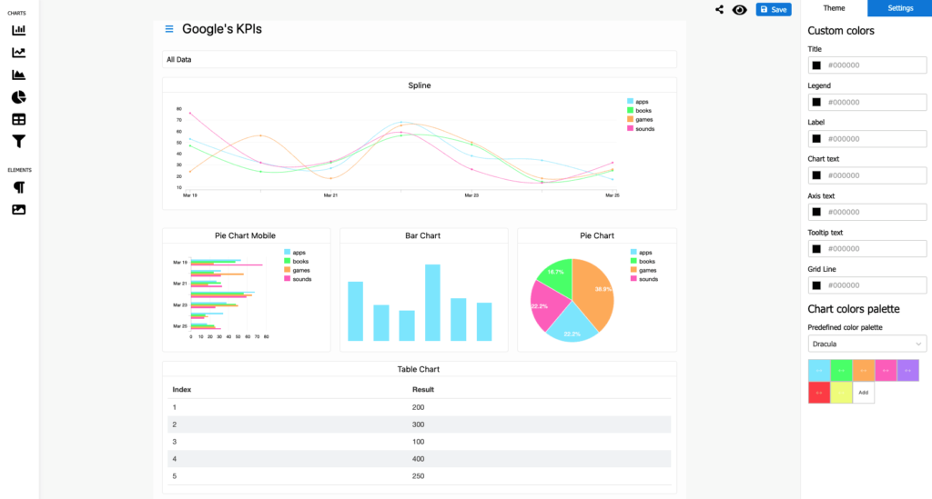Save the dashboard
Viewport: 932px width, 499px height.
[x=774, y=9]
